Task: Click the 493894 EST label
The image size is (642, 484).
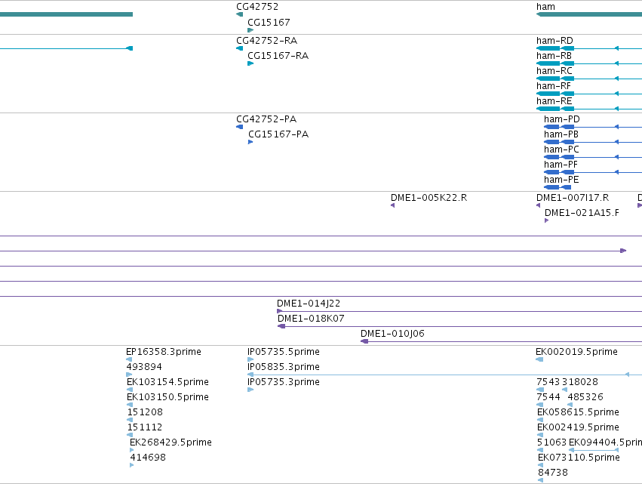Action: tap(143, 367)
